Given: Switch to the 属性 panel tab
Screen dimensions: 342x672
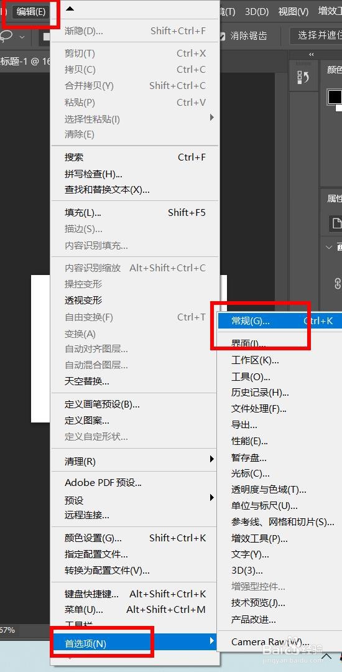Looking at the screenshot, I should pos(335,198).
